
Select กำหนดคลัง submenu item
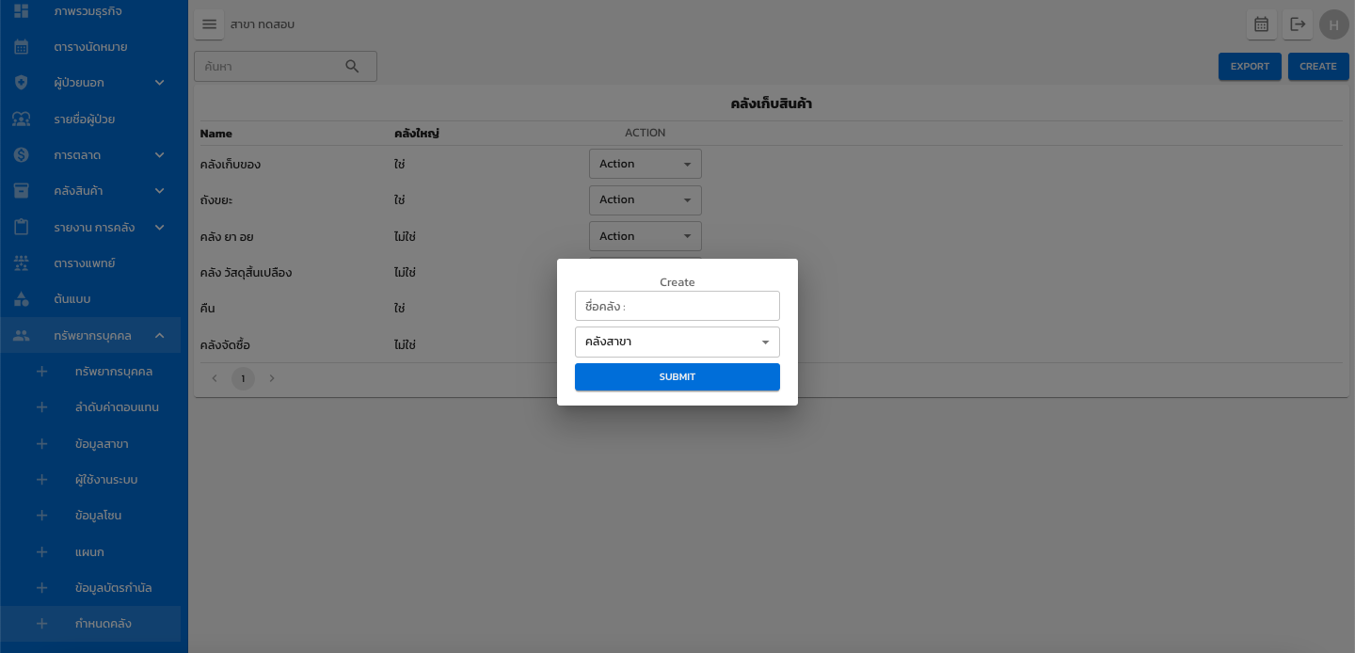(90, 624)
